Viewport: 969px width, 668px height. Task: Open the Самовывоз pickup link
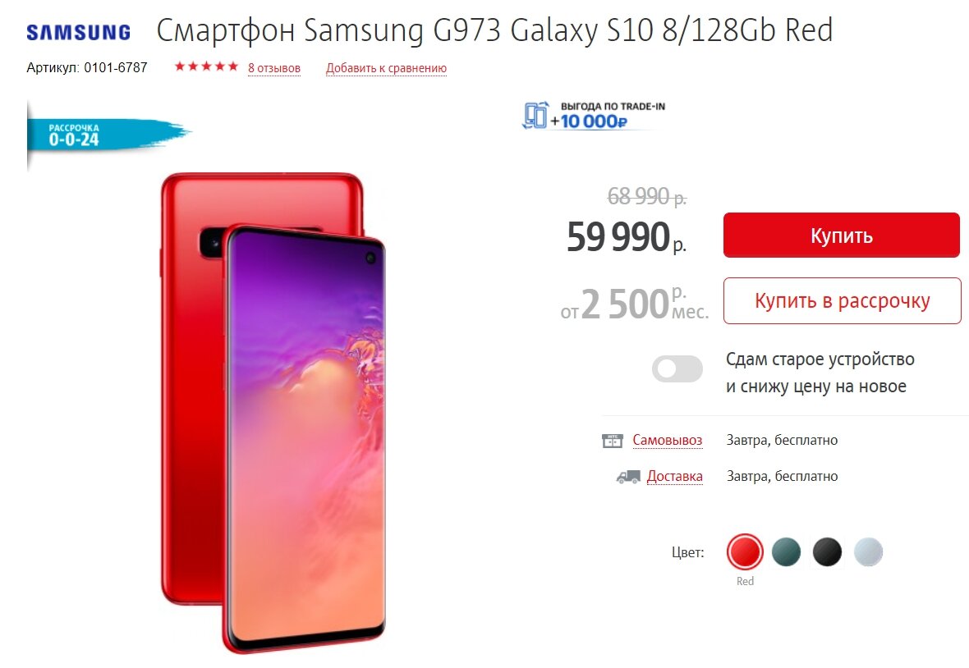(x=668, y=440)
